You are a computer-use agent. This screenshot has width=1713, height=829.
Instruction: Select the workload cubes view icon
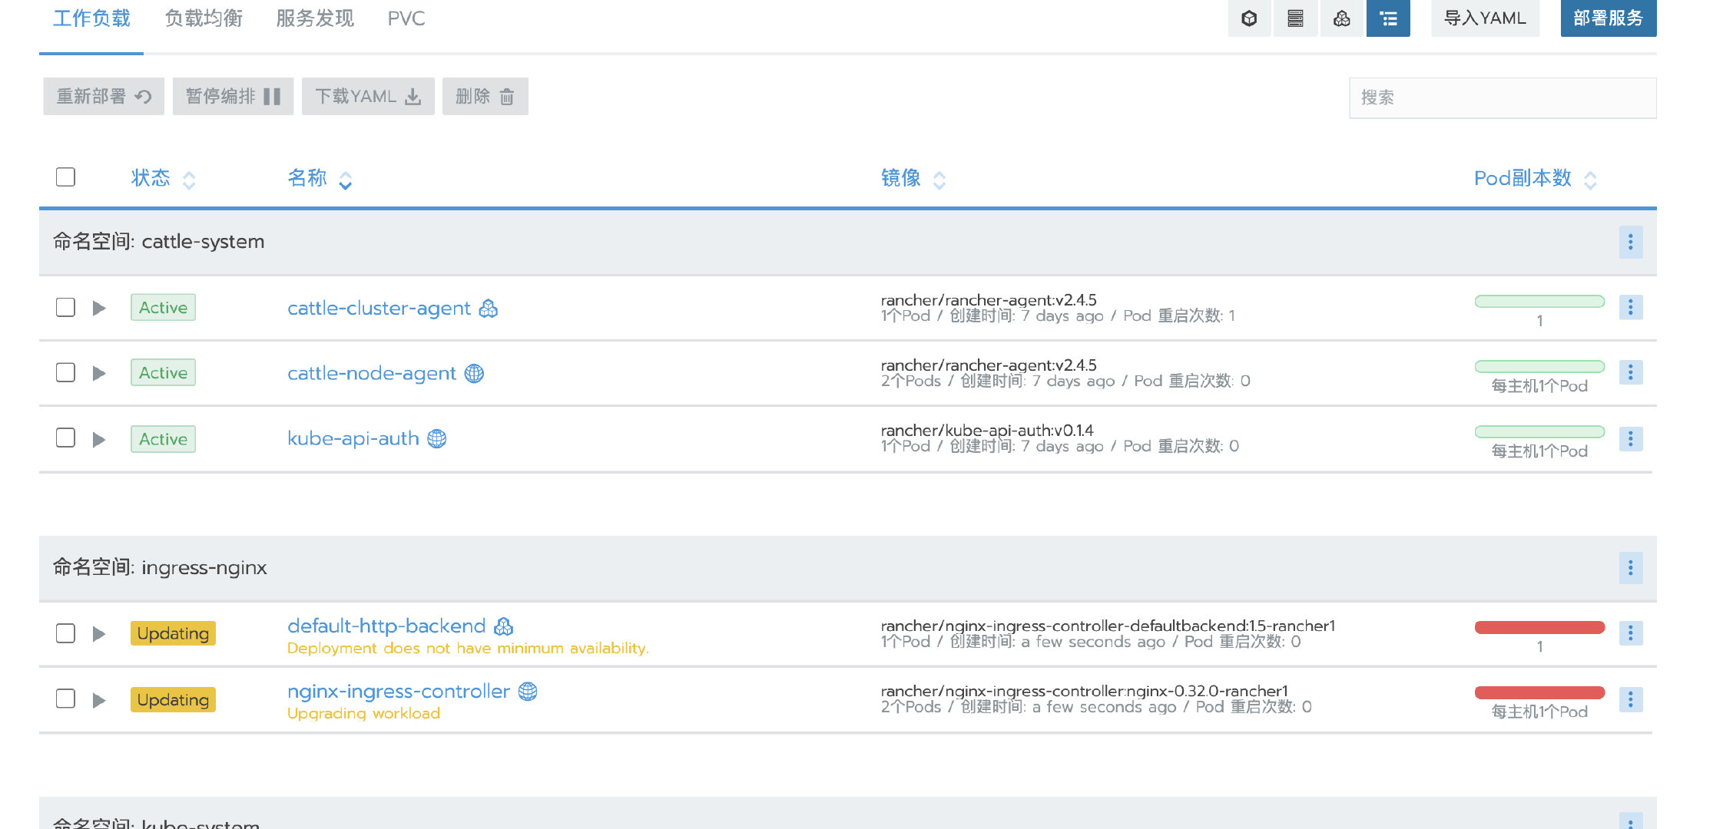click(x=1341, y=18)
